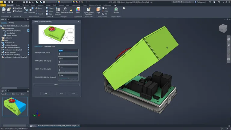This screenshot has width=231, height=130.
Task: Click the Apply button in dialog
Action: [73, 93]
